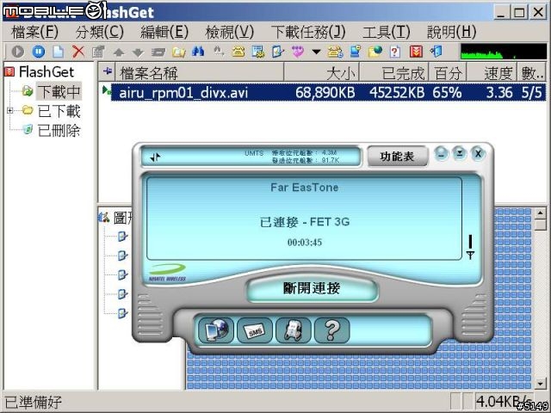Click the data transfer arrows icon in connection manager
Viewport: 551px width, 413px height.
155,157
